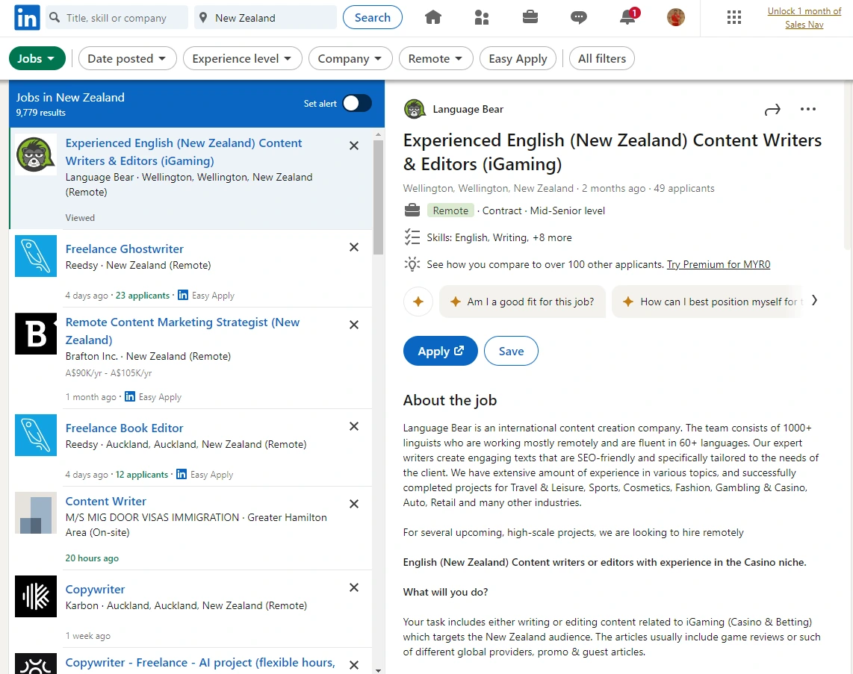Toggle the Set alert switch

pyautogui.click(x=357, y=103)
